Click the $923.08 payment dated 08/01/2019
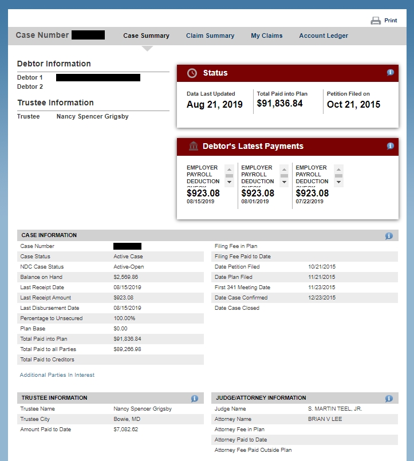 (258, 193)
